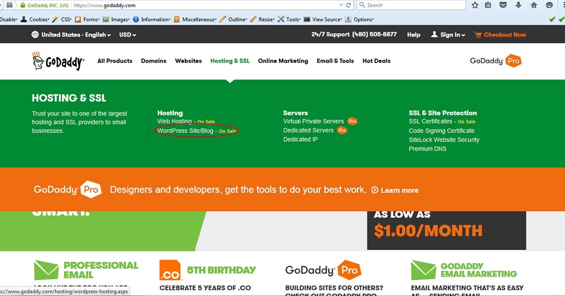
Task: Click the Pocket save icon
Action: (503, 5)
